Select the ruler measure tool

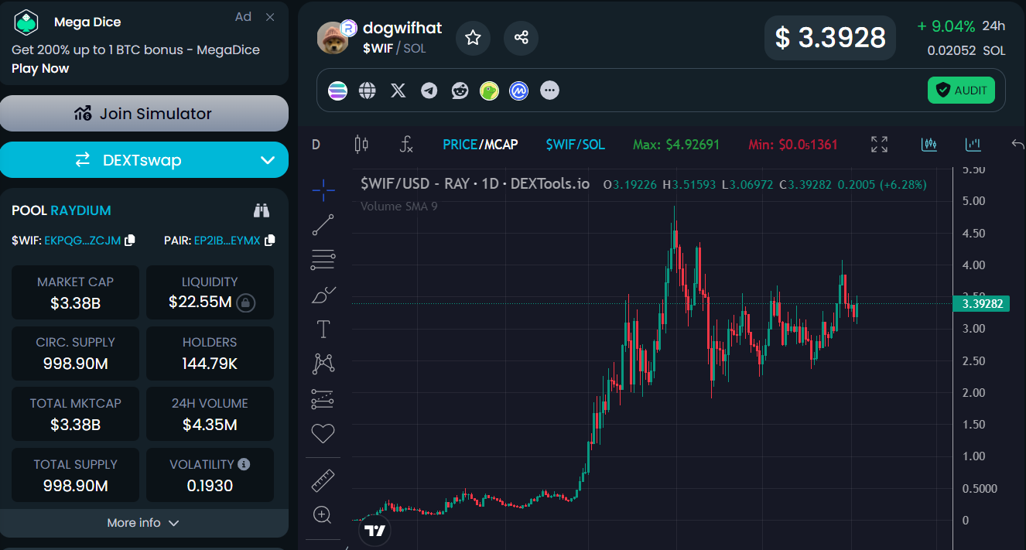click(323, 480)
